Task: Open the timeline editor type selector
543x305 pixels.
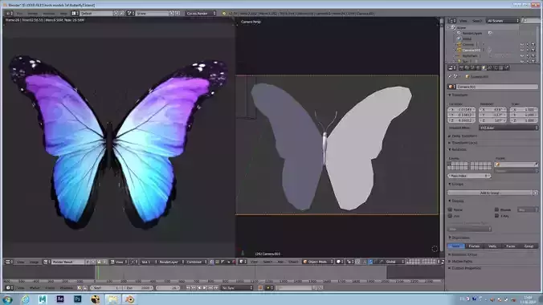Action: tap(9, 287)
